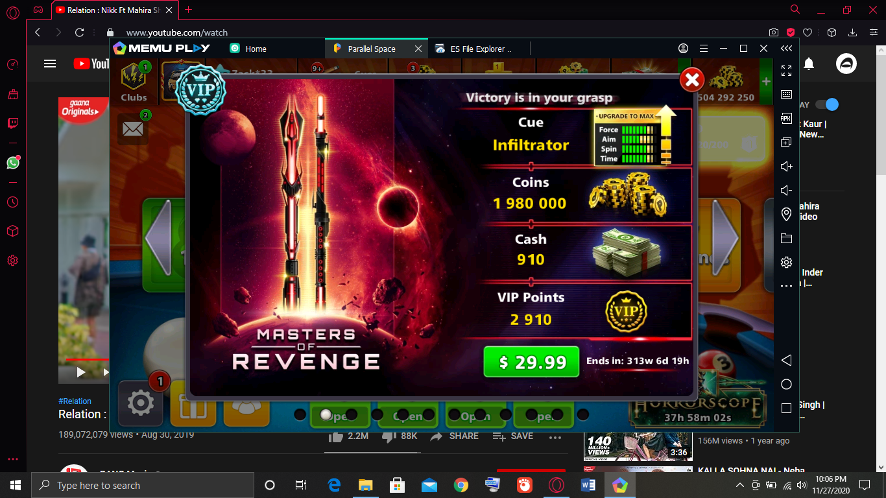This screenshot has height=498, width=886.
Task: Open Opera downloads panel
Action: [x=853, y=32]
